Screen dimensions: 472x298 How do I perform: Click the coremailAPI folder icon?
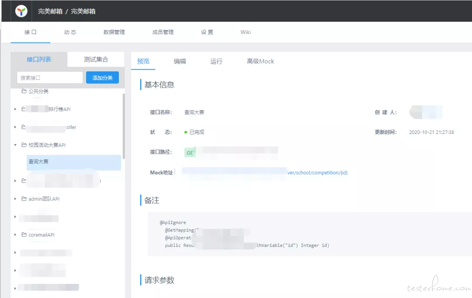point(24,235)
